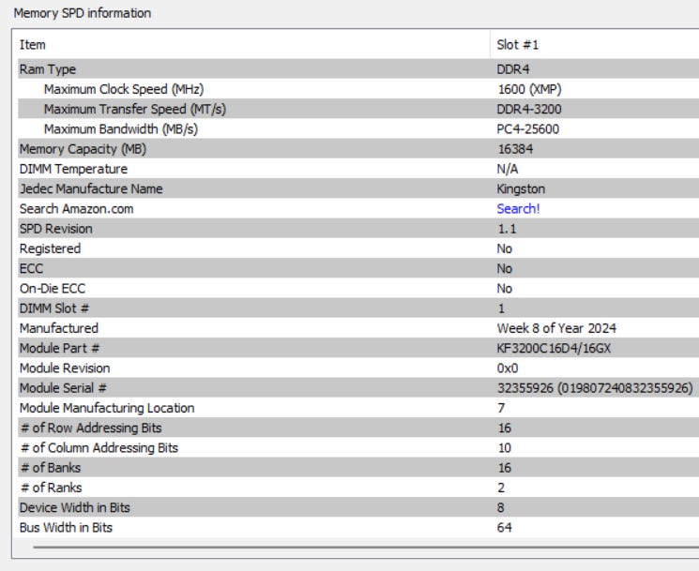Click the Item column header
699x571 pixels.
point(32,45)
